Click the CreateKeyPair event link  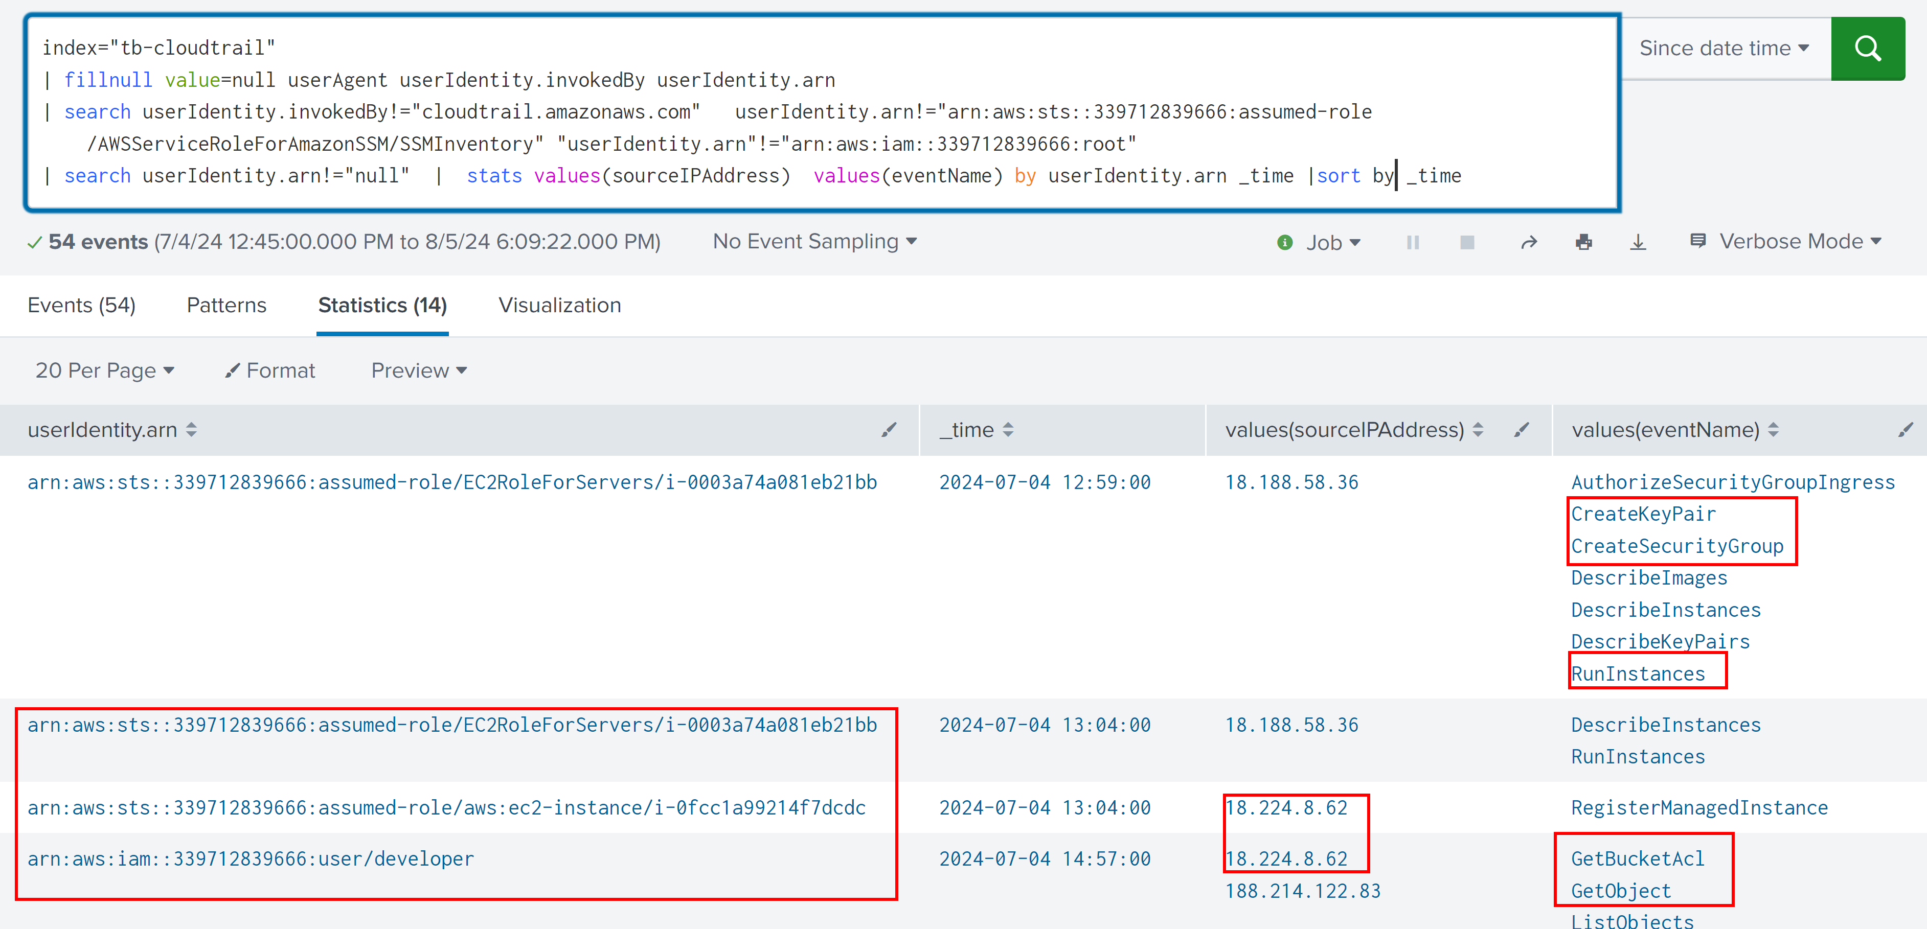pos(1643,514)
